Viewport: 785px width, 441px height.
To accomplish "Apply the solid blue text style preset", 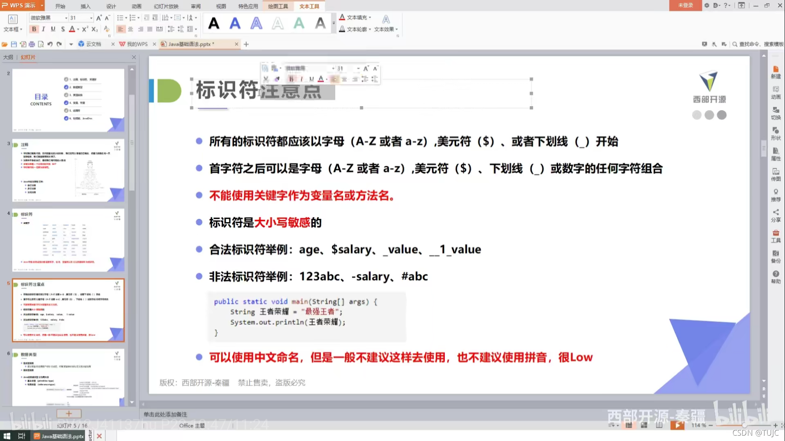I will click(x=235, y=23).
